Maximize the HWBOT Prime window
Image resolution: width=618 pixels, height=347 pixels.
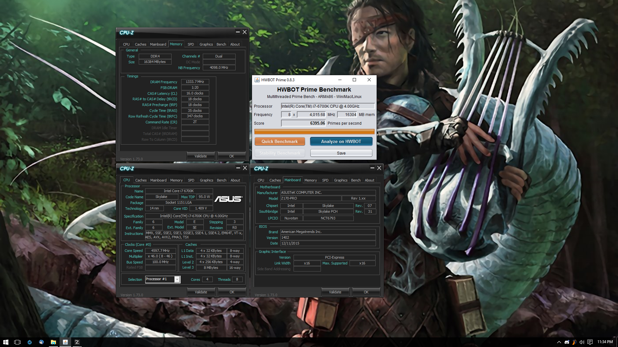[x=354, y=80]
